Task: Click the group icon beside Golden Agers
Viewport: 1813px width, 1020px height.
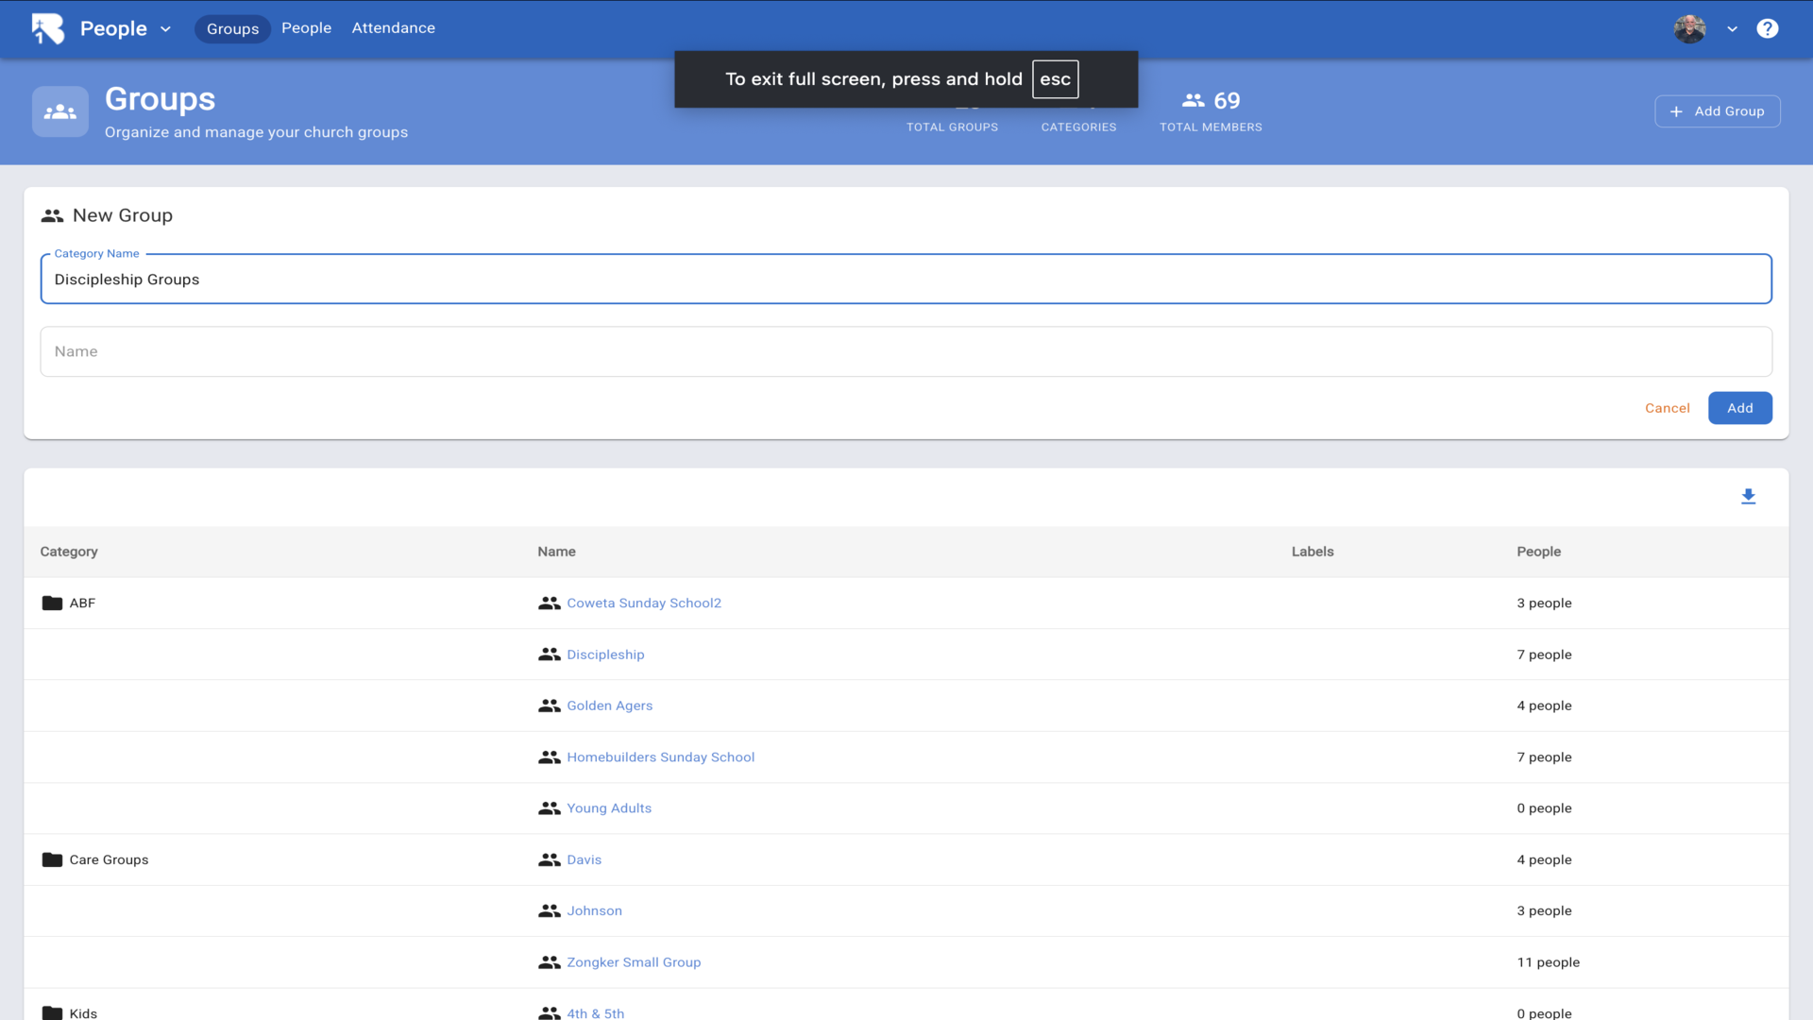Action: (x=549, y=705)
